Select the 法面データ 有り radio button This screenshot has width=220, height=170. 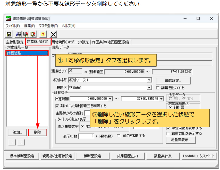[x=184, y=99]
